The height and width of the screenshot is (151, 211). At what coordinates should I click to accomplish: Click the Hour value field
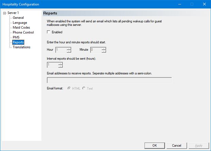[x=61, y=50]
